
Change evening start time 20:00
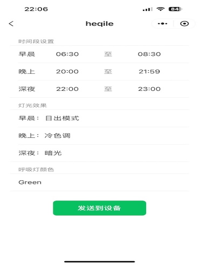pos(67,72)
